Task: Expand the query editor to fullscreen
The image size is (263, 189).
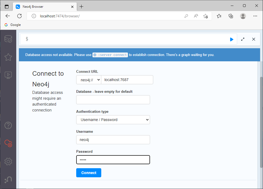Action: 243,39
